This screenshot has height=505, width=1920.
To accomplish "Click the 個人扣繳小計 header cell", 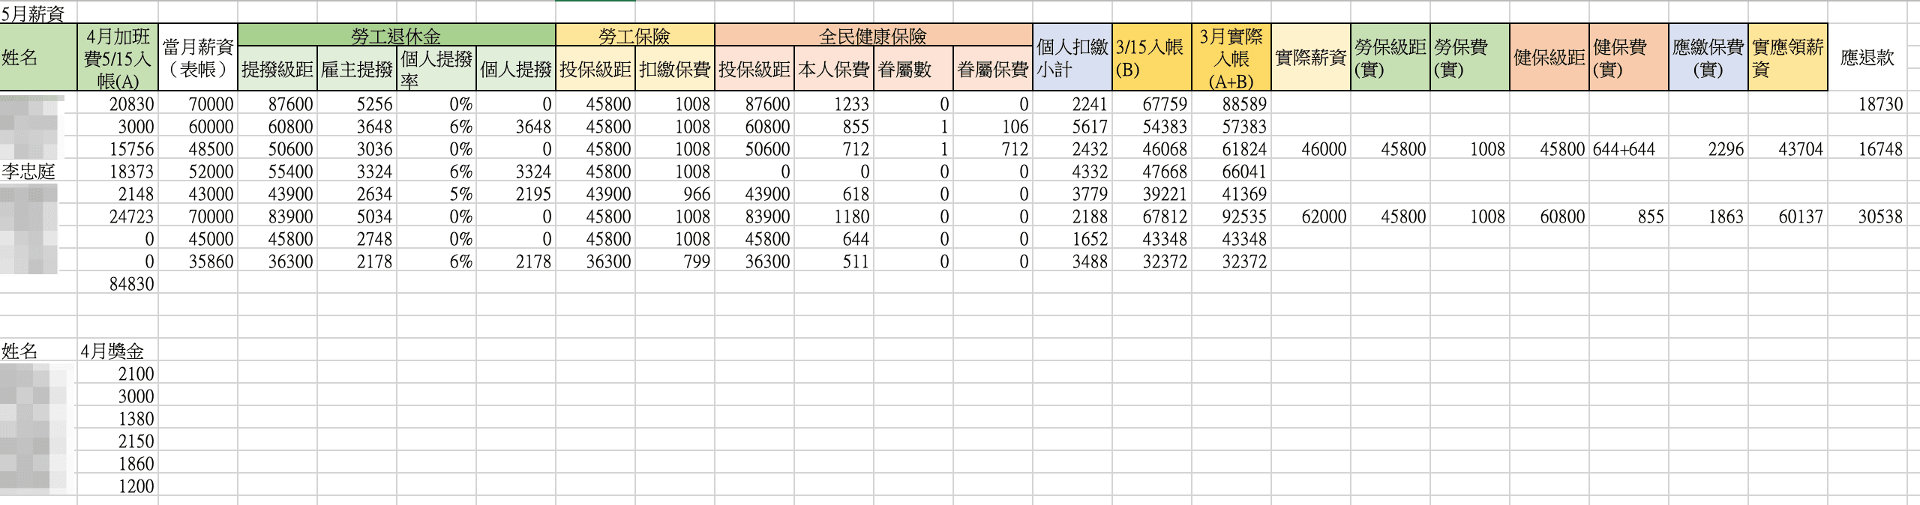I will [1072, 58].
